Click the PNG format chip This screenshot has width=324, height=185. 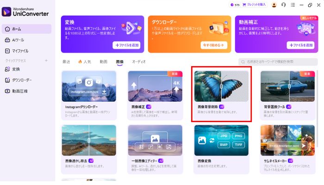tap(238, 136)
